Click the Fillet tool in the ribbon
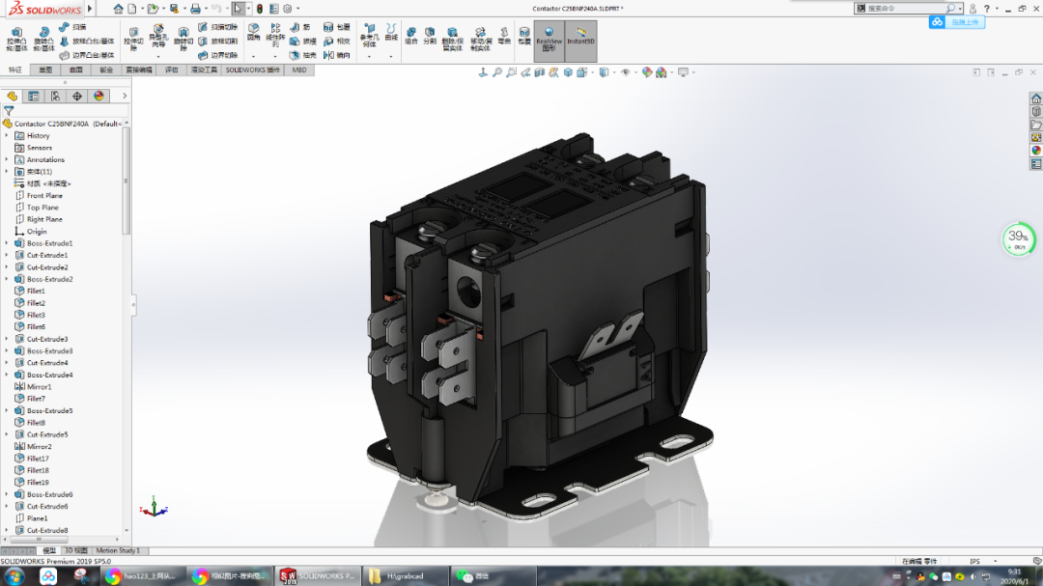The image size is (1043, 586). pyautogui.click(x=253, y=33)
